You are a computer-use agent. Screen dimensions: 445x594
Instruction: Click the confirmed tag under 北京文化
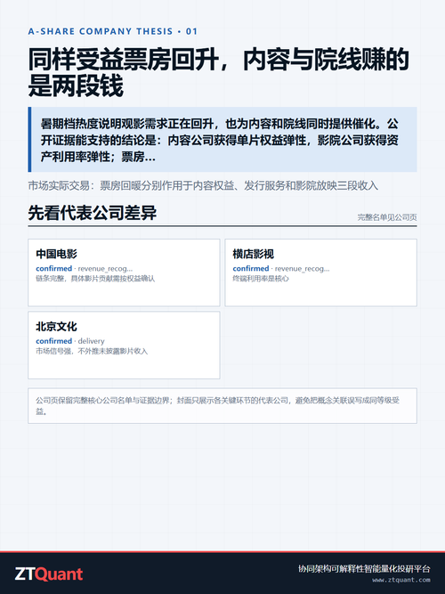click(53, 341)
